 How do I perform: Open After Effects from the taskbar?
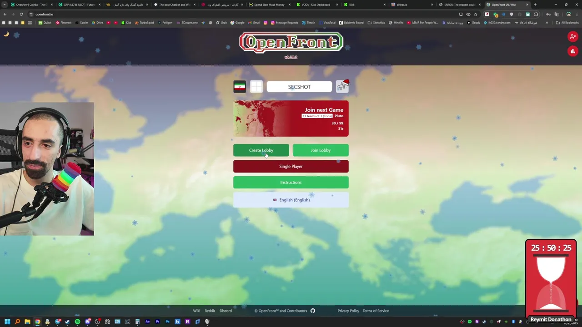click(x=147, y=322)
